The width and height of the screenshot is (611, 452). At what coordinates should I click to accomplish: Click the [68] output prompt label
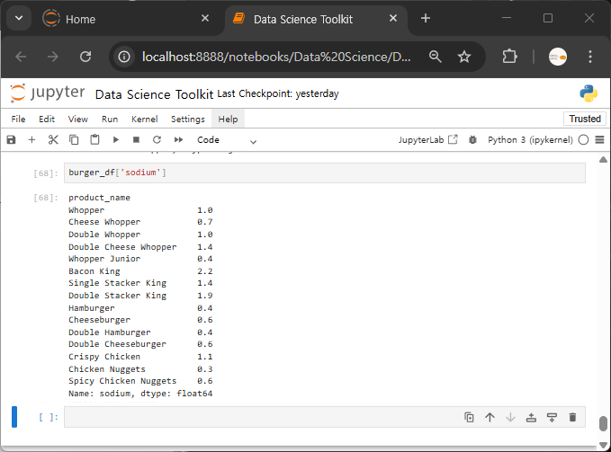(46, 198)
